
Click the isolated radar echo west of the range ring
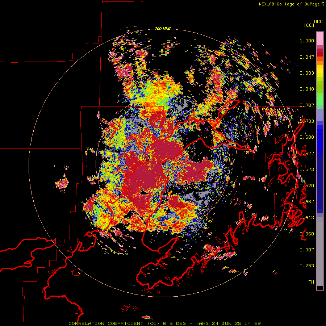(62, 184)
